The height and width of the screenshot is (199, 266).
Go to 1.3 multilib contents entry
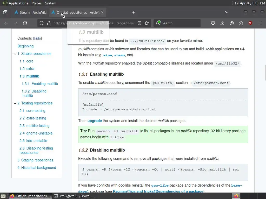tap(29, 76)
